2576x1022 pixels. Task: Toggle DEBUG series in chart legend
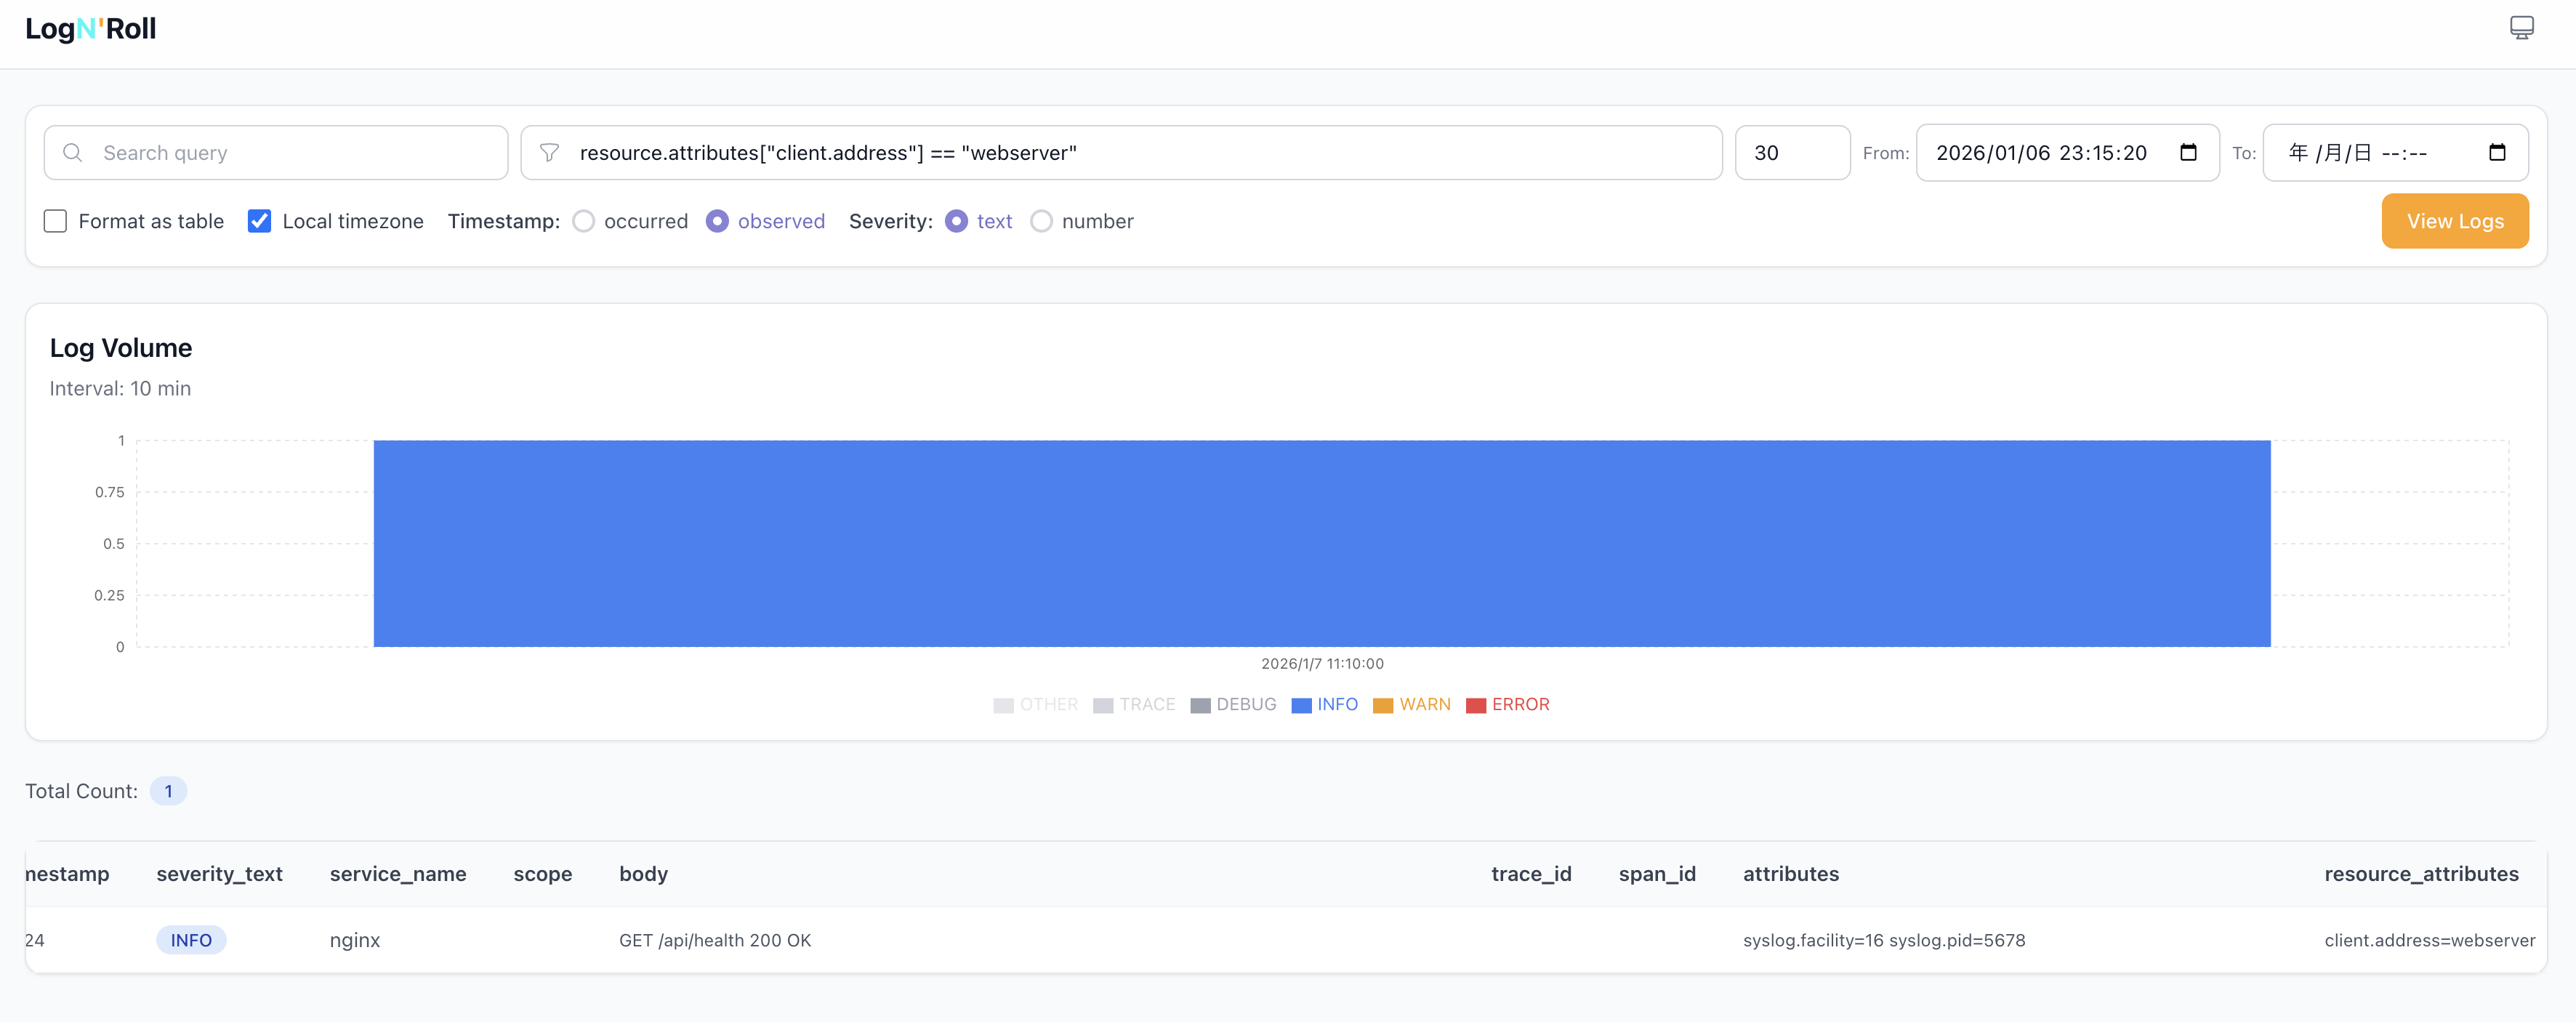tap(1233, 705)
